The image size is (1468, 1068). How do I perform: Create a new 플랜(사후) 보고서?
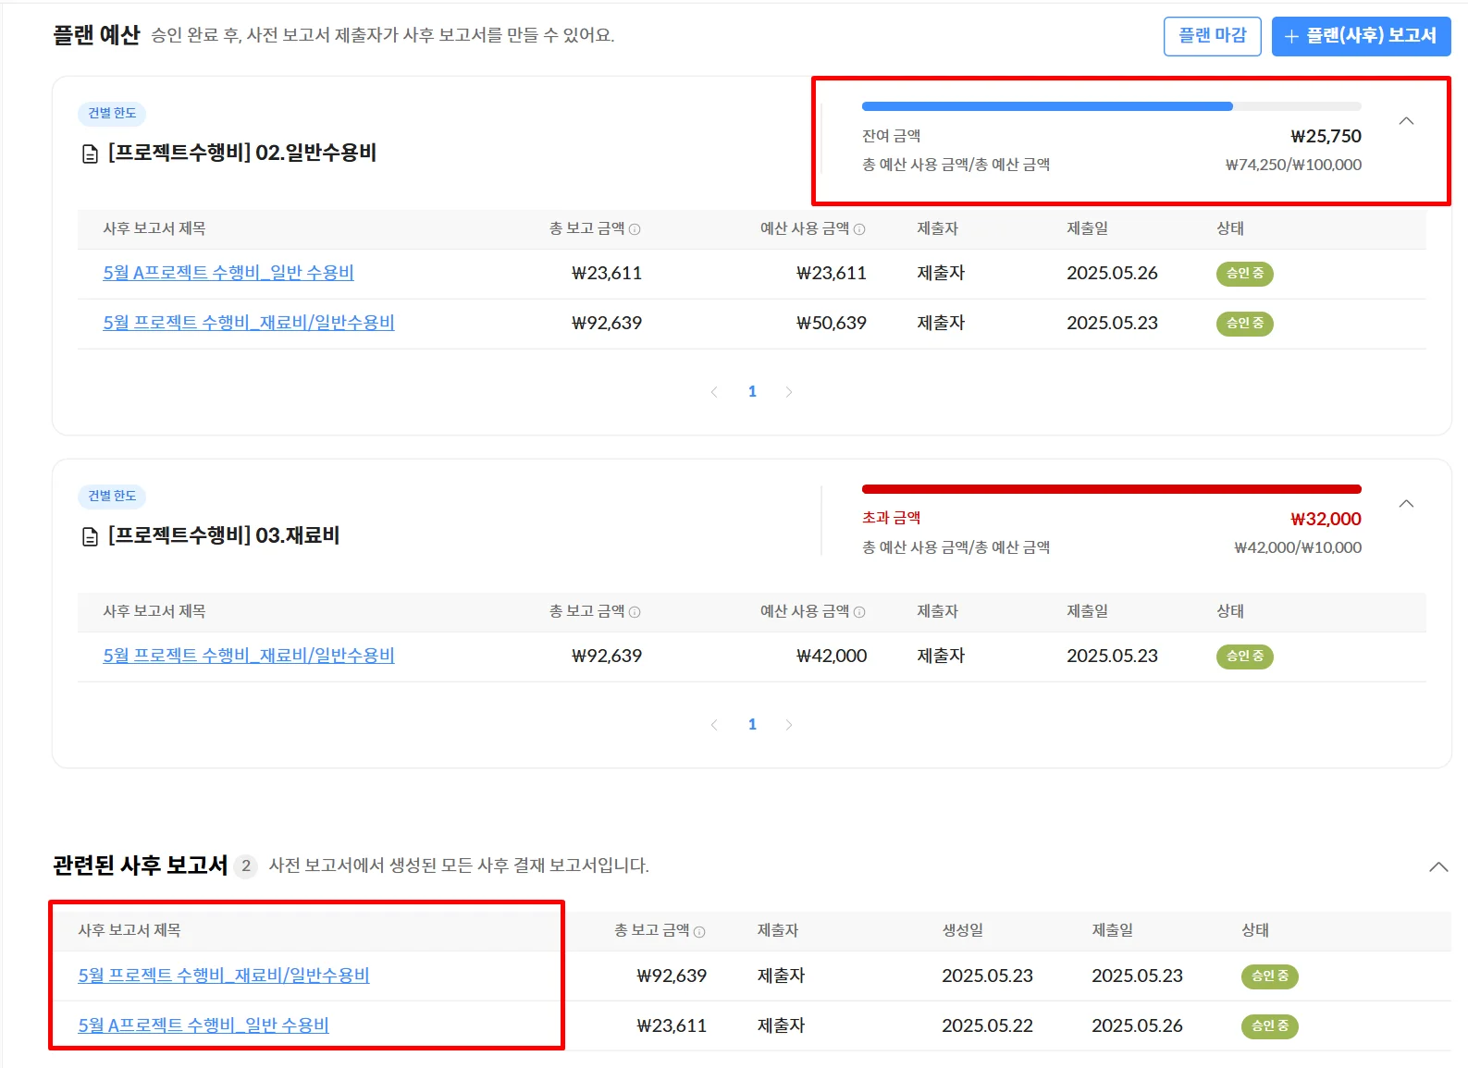[1360, 36]
